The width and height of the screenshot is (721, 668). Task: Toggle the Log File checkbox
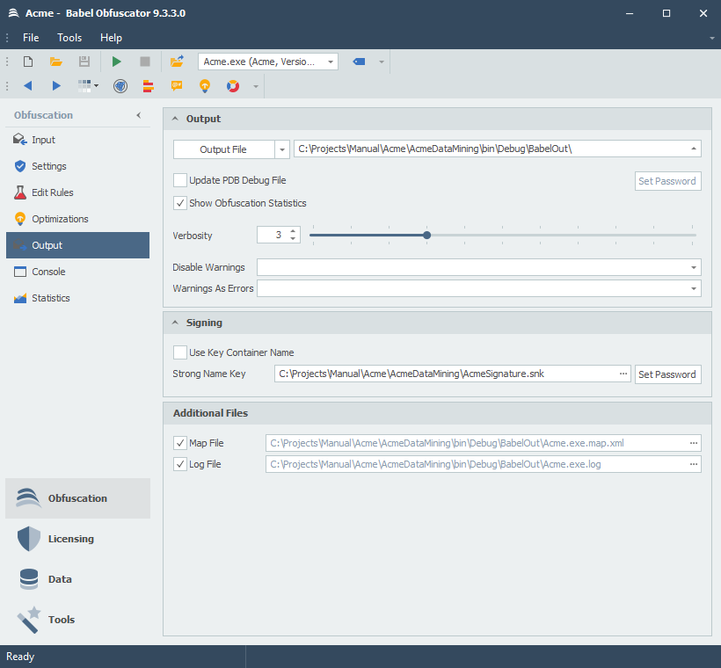coord(180,464)
